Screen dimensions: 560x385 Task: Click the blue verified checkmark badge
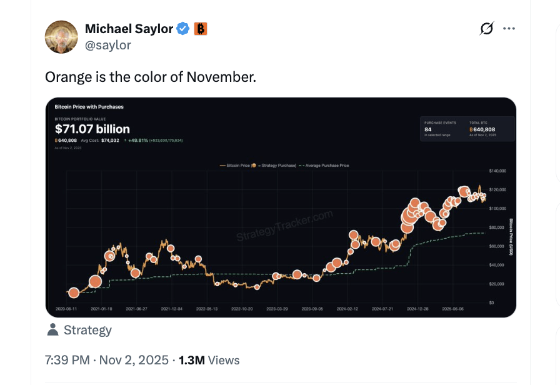(x=183, y=29)
